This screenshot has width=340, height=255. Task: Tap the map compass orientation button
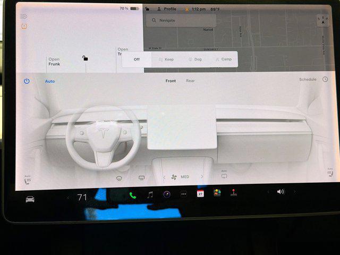point(323,20)
